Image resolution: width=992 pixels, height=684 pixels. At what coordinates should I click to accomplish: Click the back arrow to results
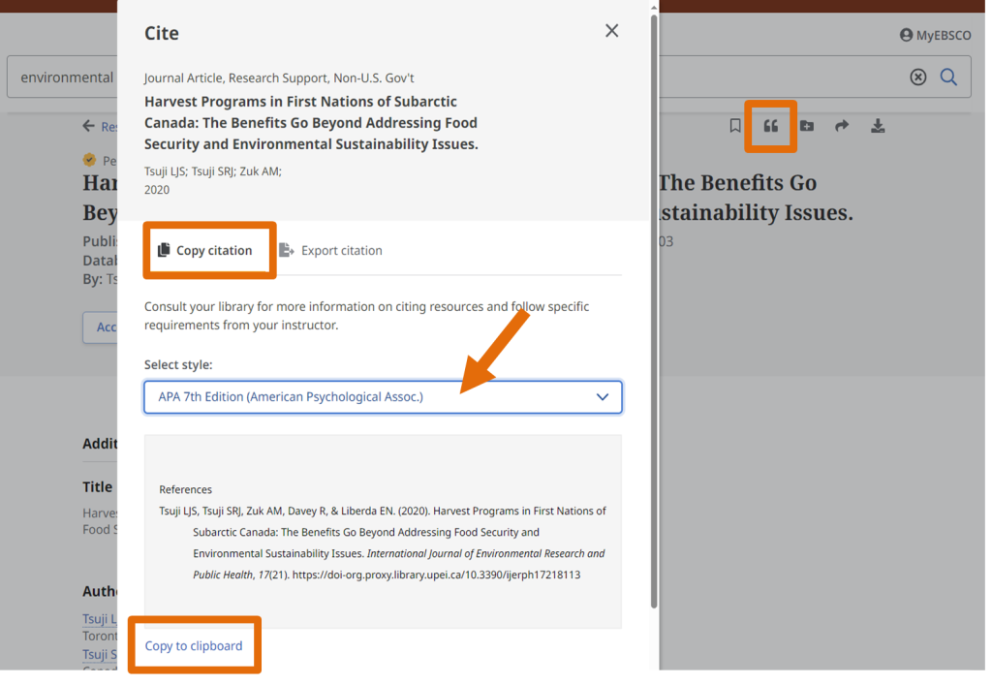[89, 126]
